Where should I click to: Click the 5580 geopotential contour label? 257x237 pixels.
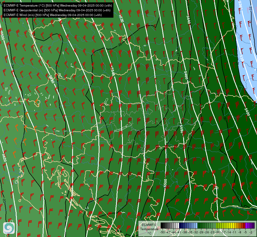(x=51, y=79)
